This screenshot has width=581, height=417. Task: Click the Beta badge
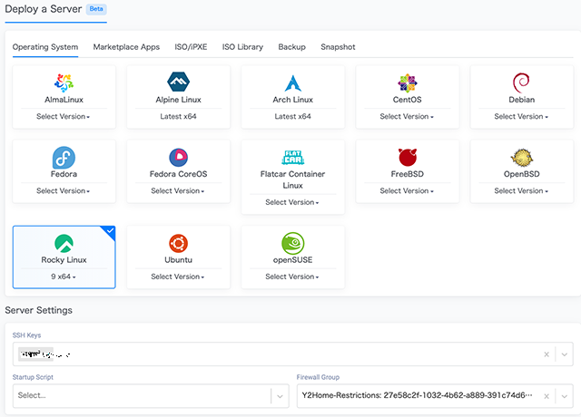pyautogui.click(x=96, y=9)
